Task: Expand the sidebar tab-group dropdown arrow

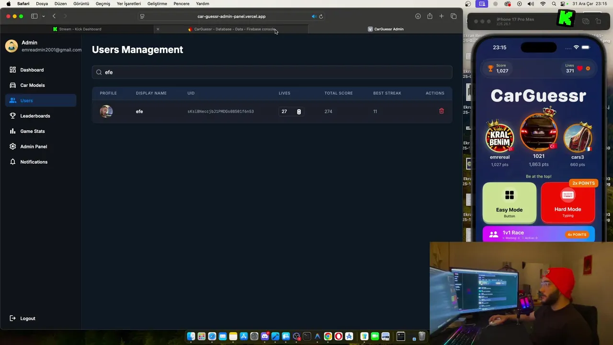Action: pyautogui.click(x=44, y=16)
